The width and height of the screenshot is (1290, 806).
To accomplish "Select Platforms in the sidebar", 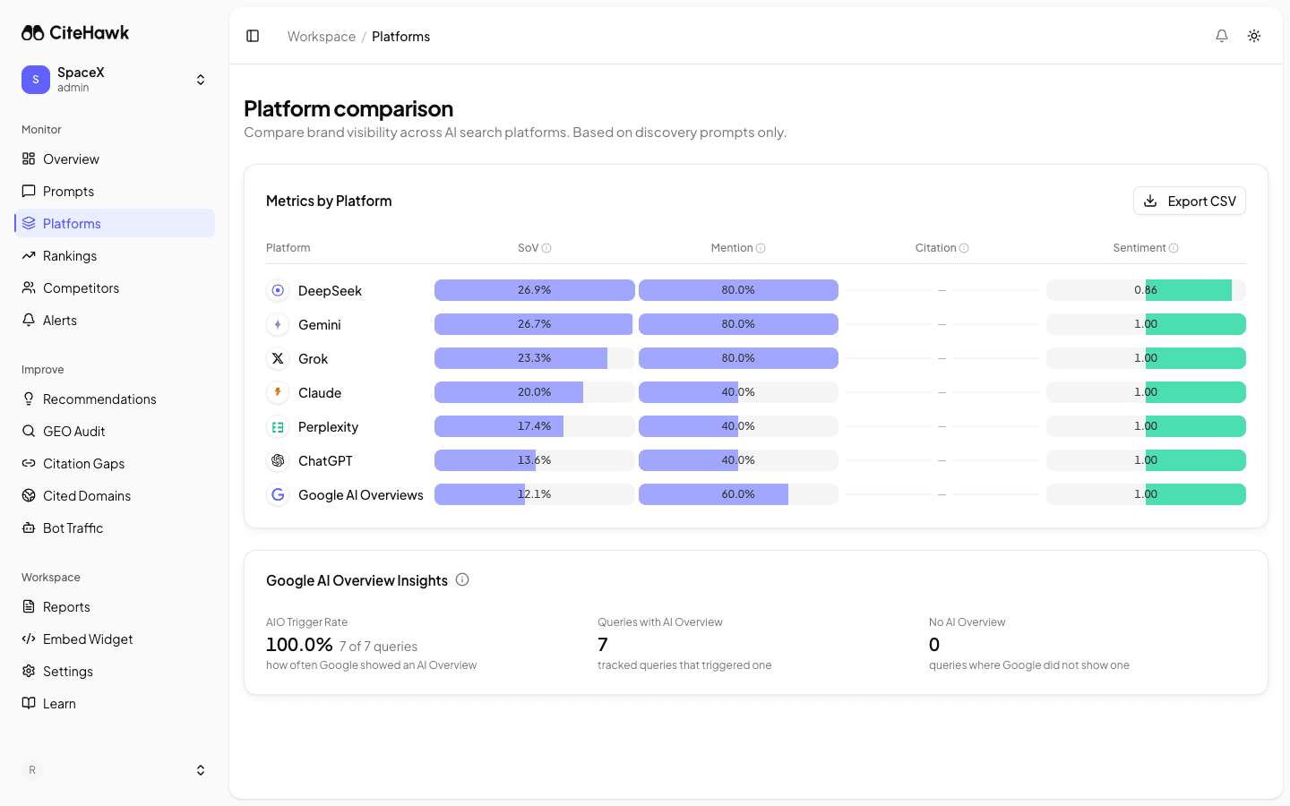I will tap(115, 223).
